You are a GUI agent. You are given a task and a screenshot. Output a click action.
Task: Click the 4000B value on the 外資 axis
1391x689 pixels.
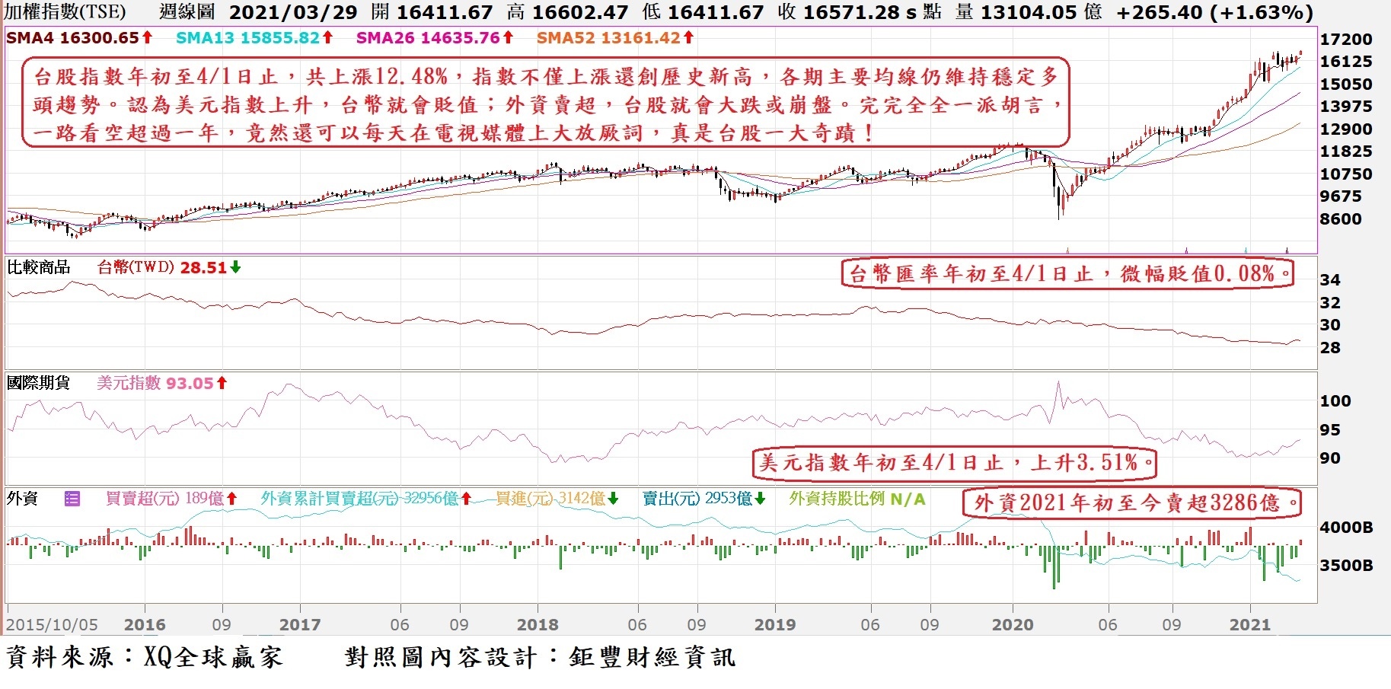pyautogui.click(x=1346, y=528)
